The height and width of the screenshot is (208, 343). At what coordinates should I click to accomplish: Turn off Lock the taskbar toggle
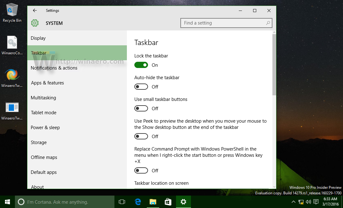point(141,65)
